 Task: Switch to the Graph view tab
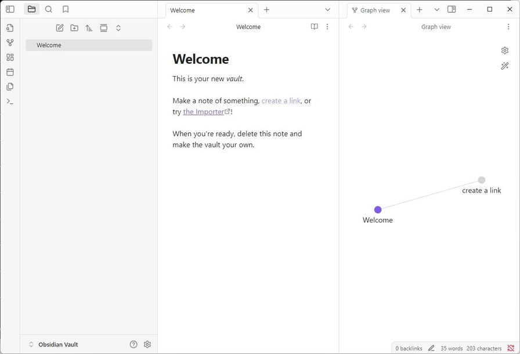click(x=375, y=10)
